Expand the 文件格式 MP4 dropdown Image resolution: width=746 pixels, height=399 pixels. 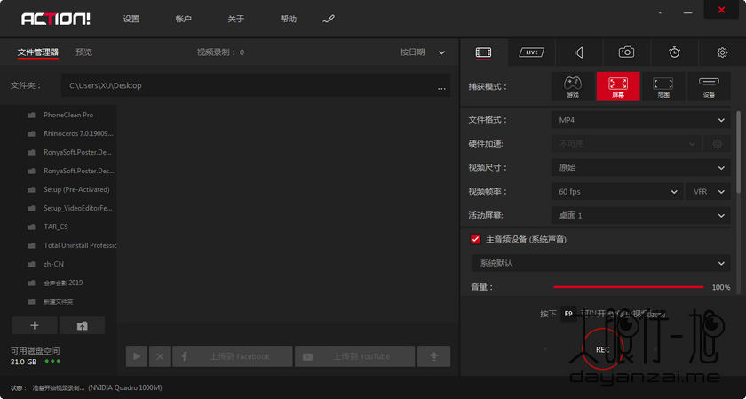(640, 119)
